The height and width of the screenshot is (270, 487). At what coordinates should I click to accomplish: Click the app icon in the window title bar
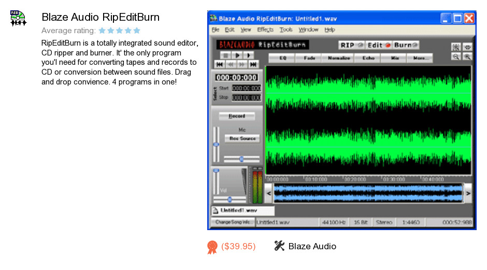point(213,18)
